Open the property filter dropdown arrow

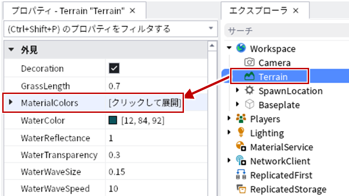click(211, 28)
